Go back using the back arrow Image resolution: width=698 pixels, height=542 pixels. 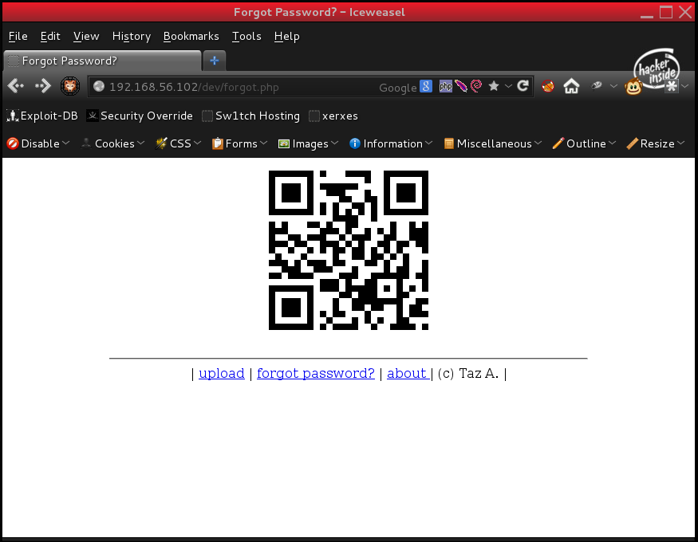pos(16,86)
